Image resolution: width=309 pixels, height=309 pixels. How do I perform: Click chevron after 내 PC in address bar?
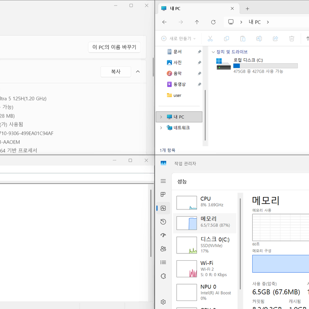(268, 22)
